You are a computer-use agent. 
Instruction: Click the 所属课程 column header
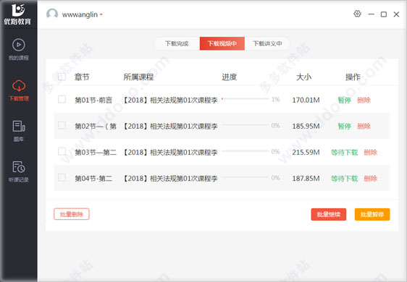point(138,77)
